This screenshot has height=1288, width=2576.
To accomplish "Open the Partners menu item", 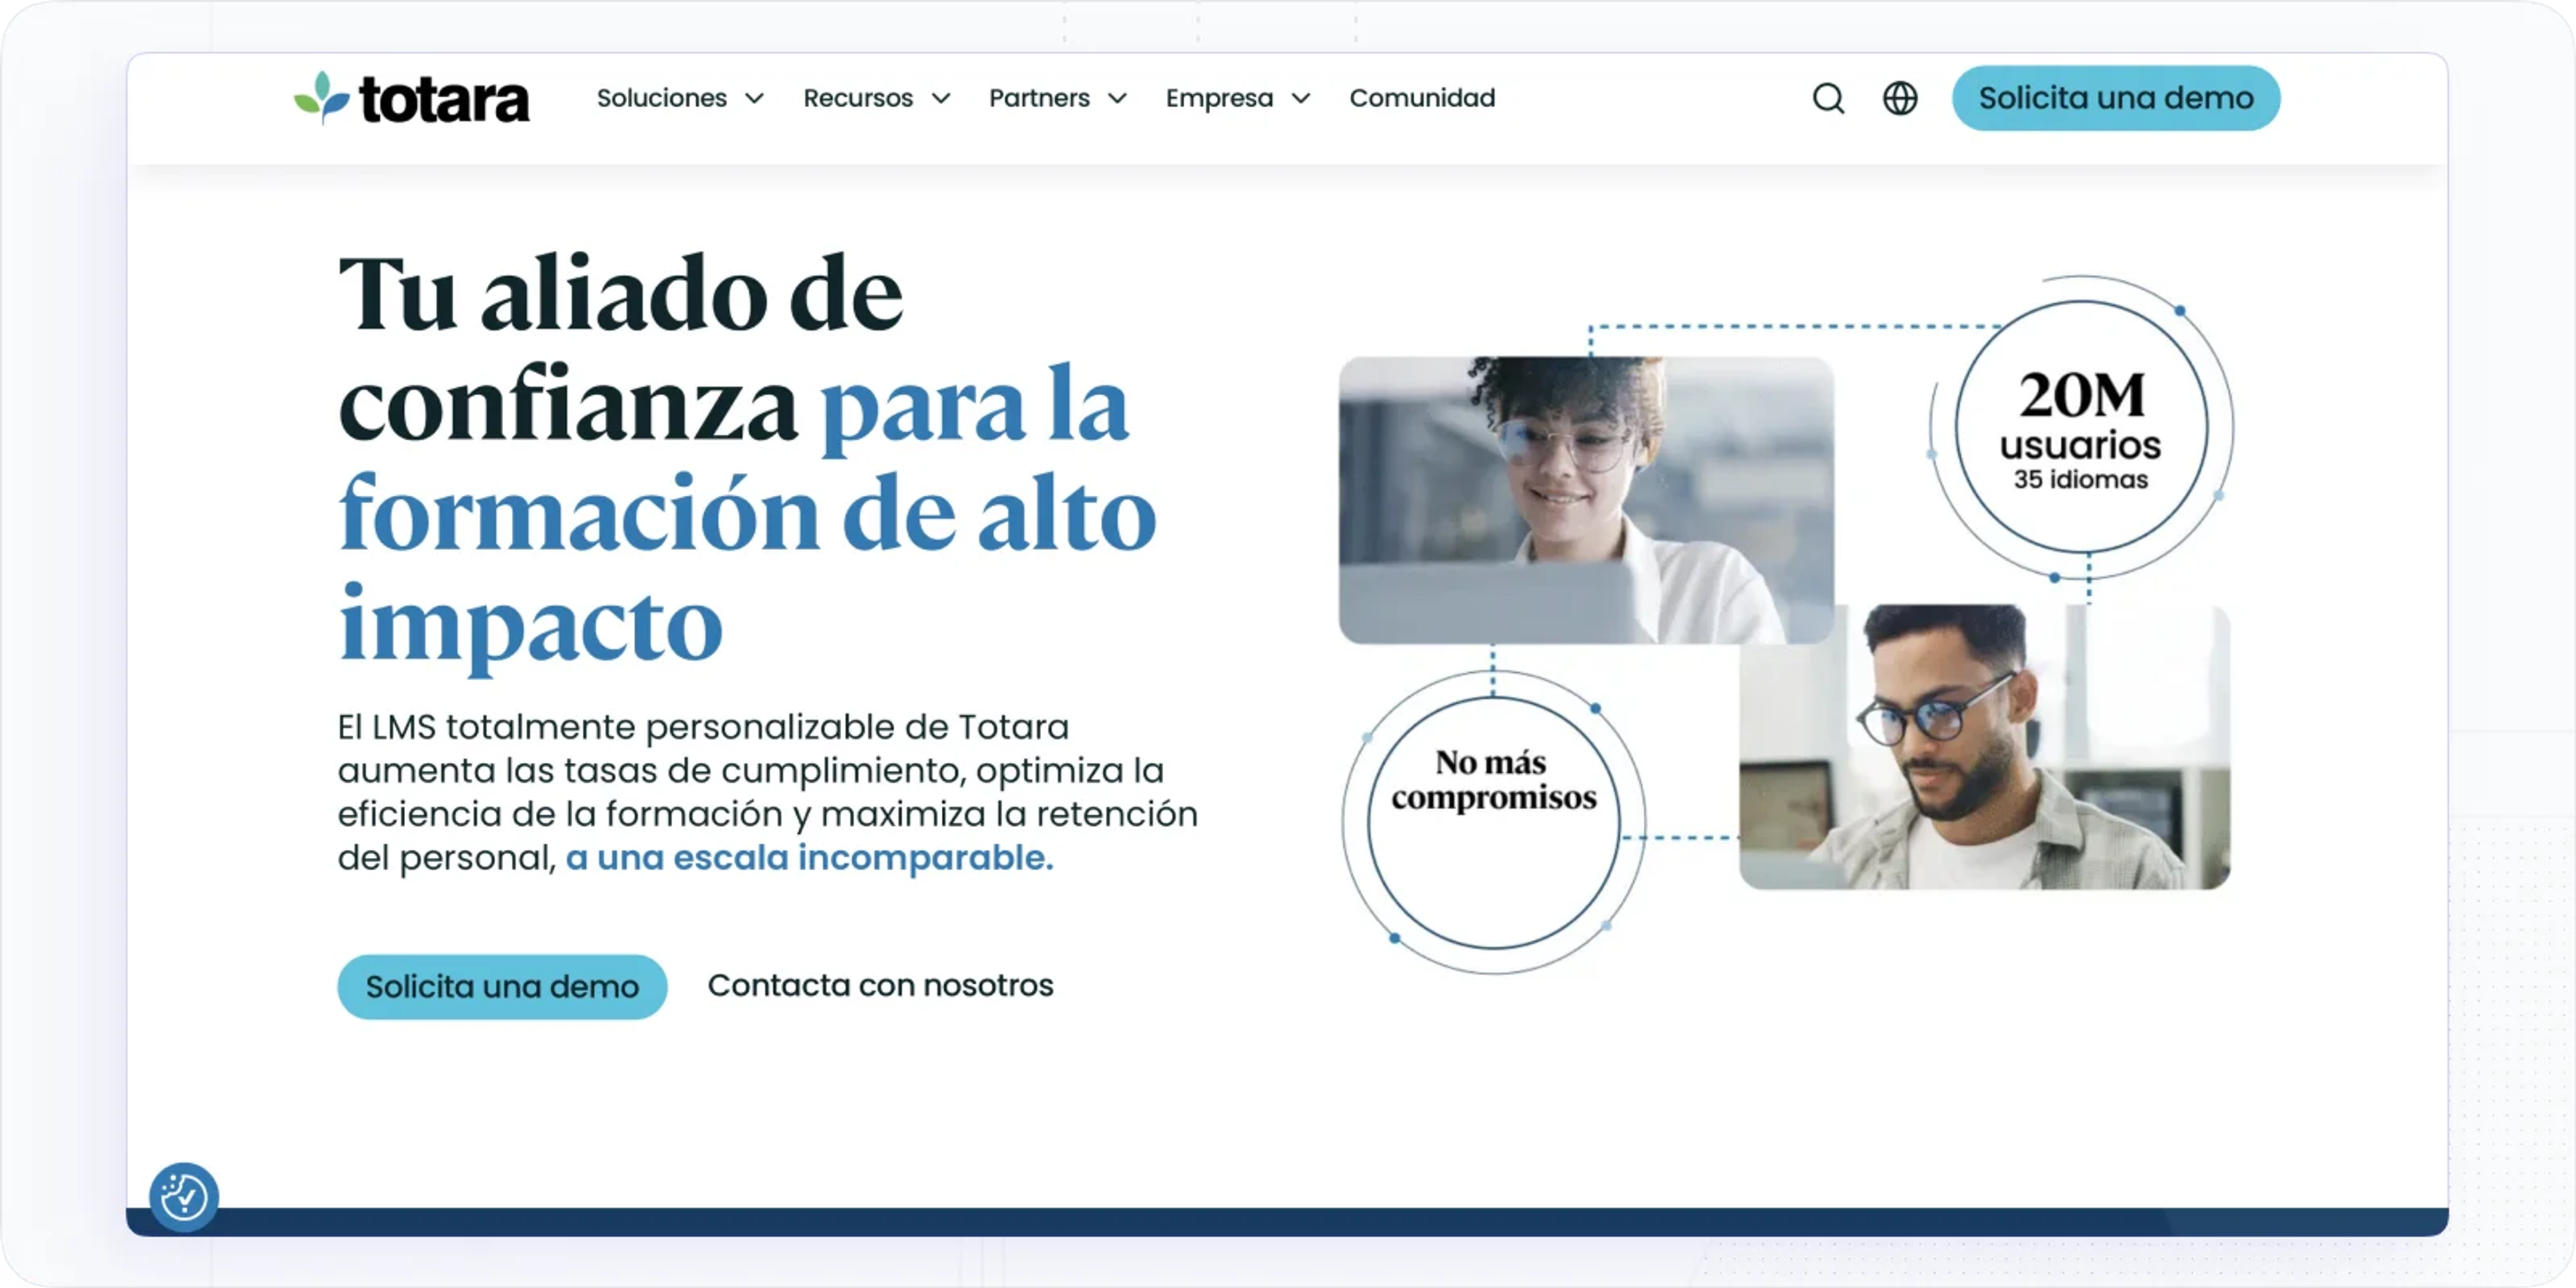I will click(x=1039, y=98).
